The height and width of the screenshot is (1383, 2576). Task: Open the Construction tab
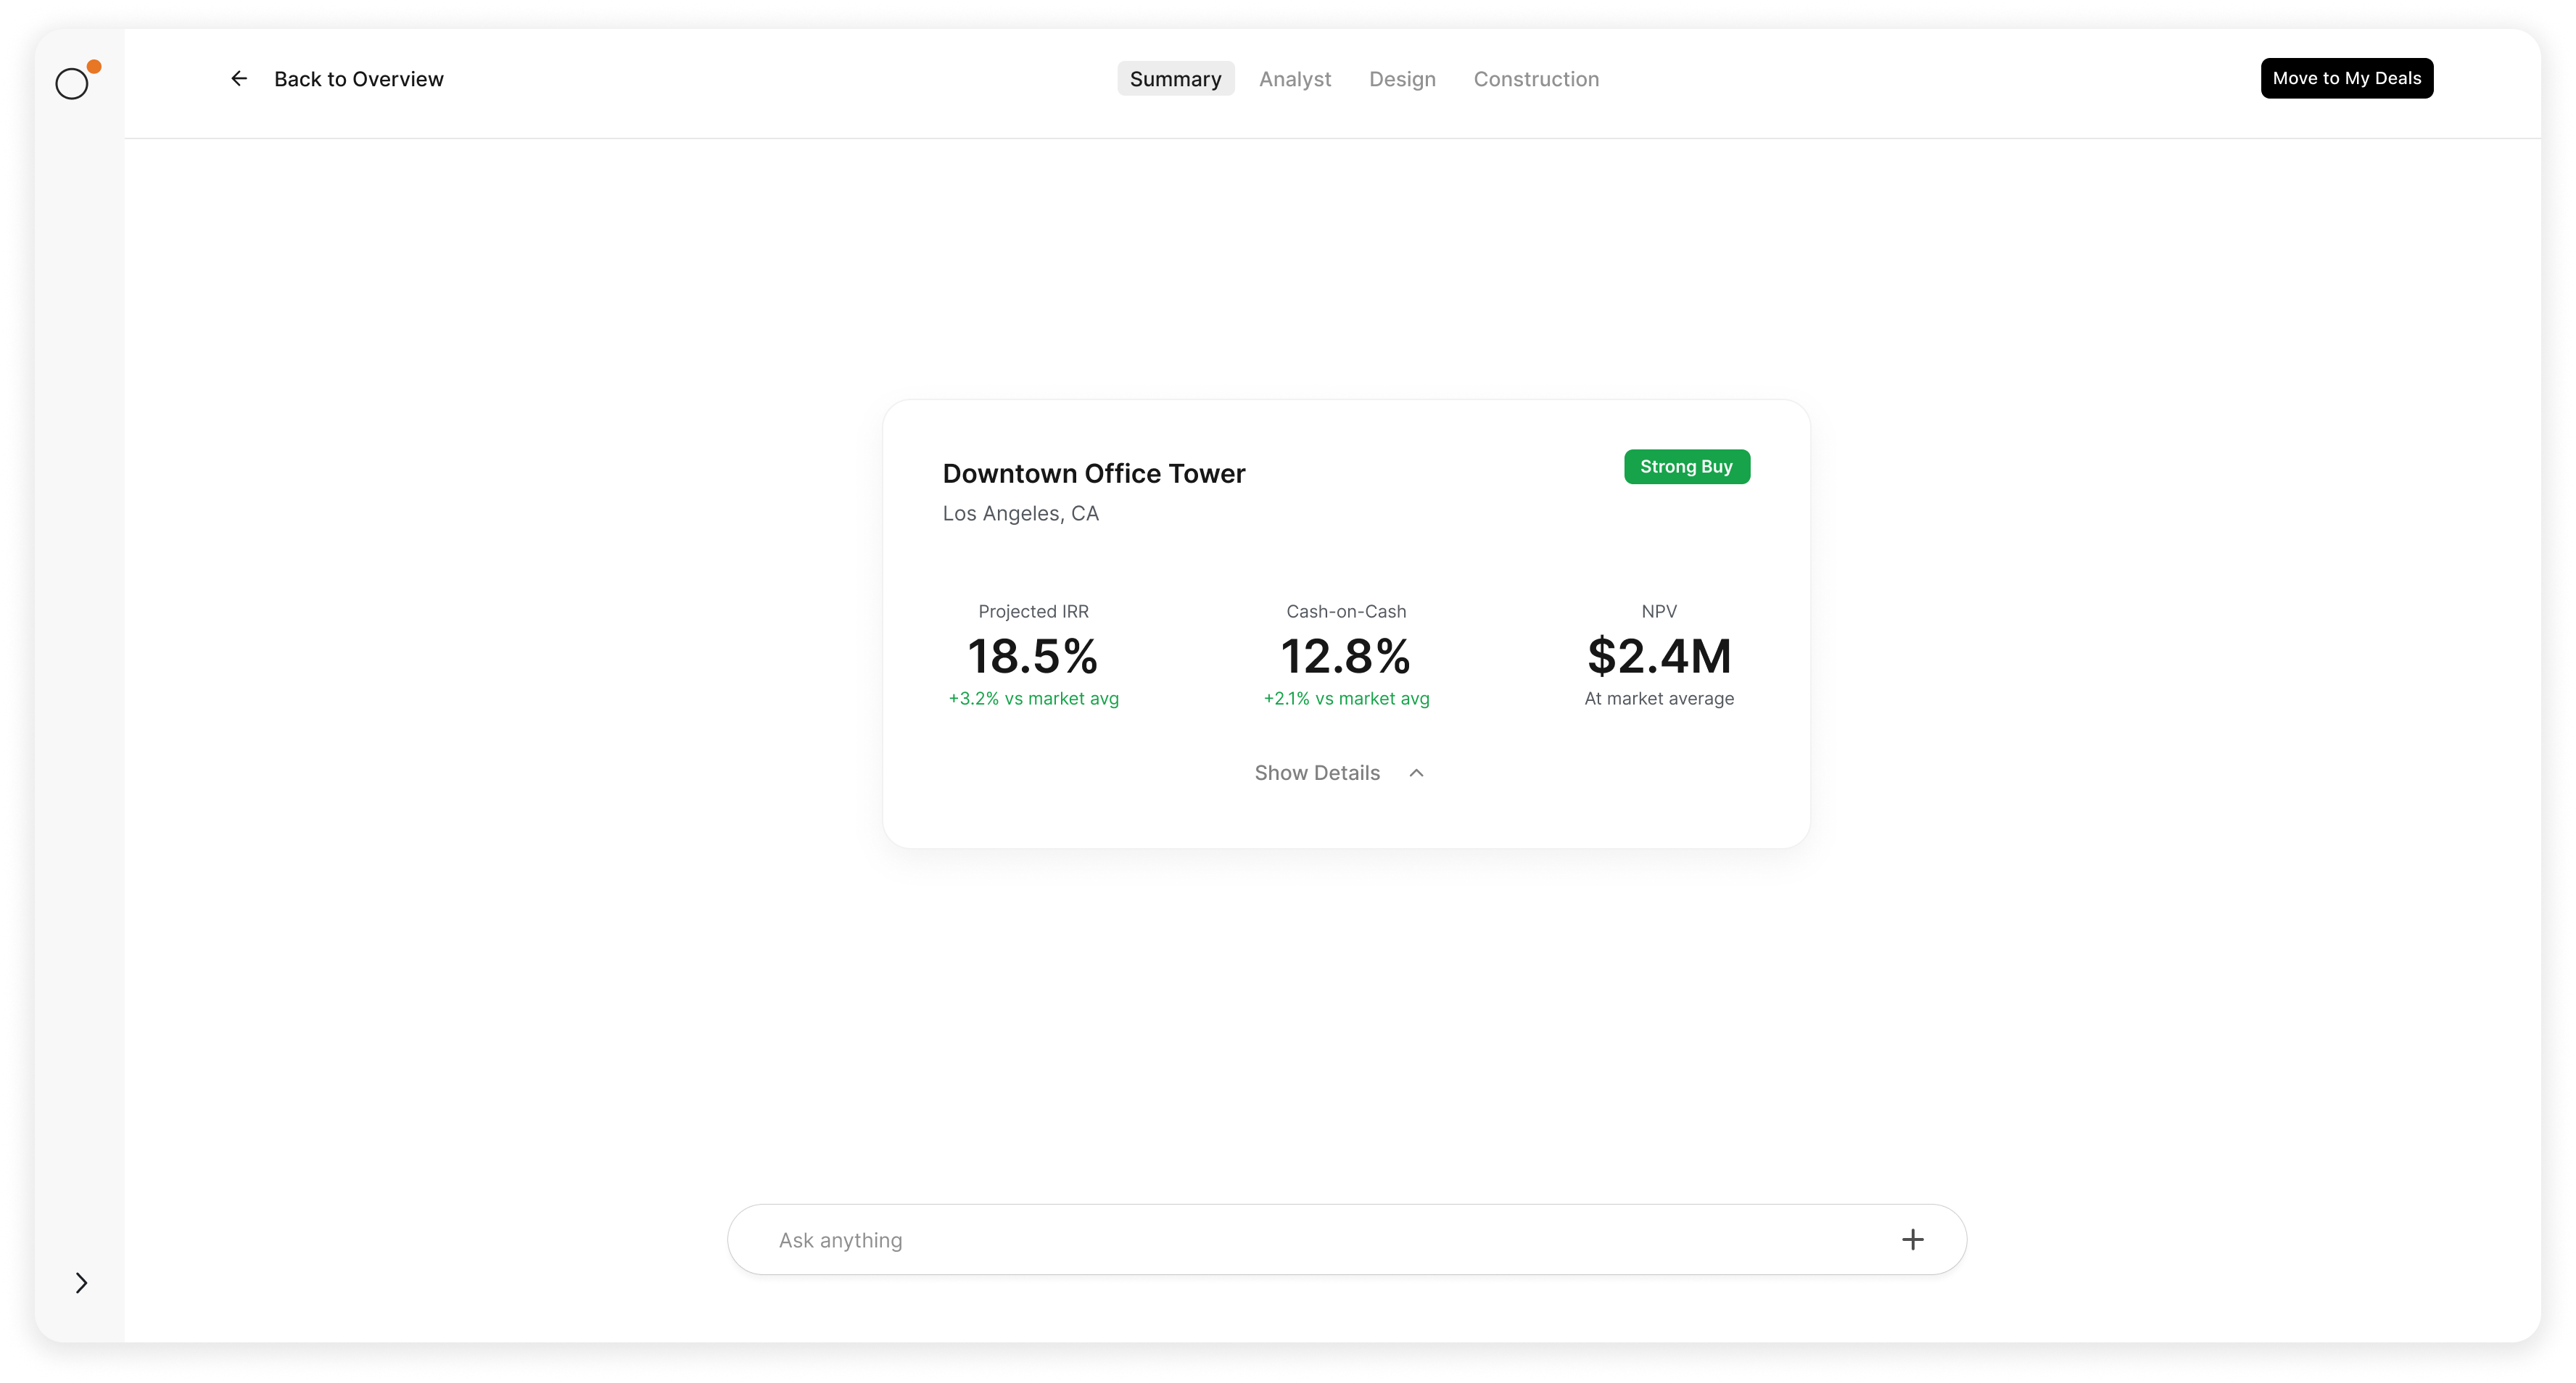[1536, 79]
